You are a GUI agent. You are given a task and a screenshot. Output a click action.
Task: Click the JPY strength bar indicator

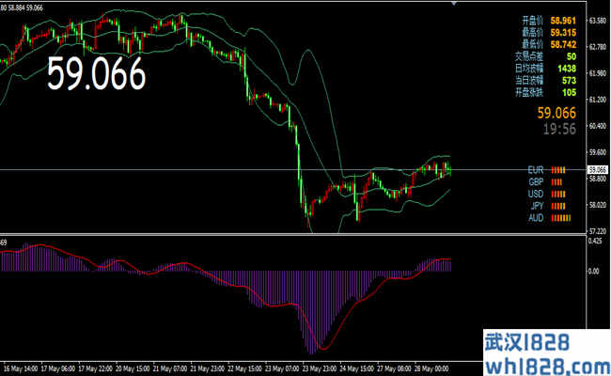pyautogui.click(x=556, y=205)
